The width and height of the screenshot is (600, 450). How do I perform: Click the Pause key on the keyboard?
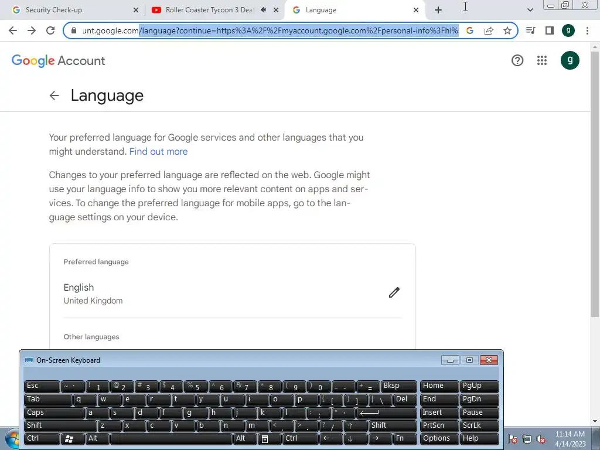coord(479,412)
